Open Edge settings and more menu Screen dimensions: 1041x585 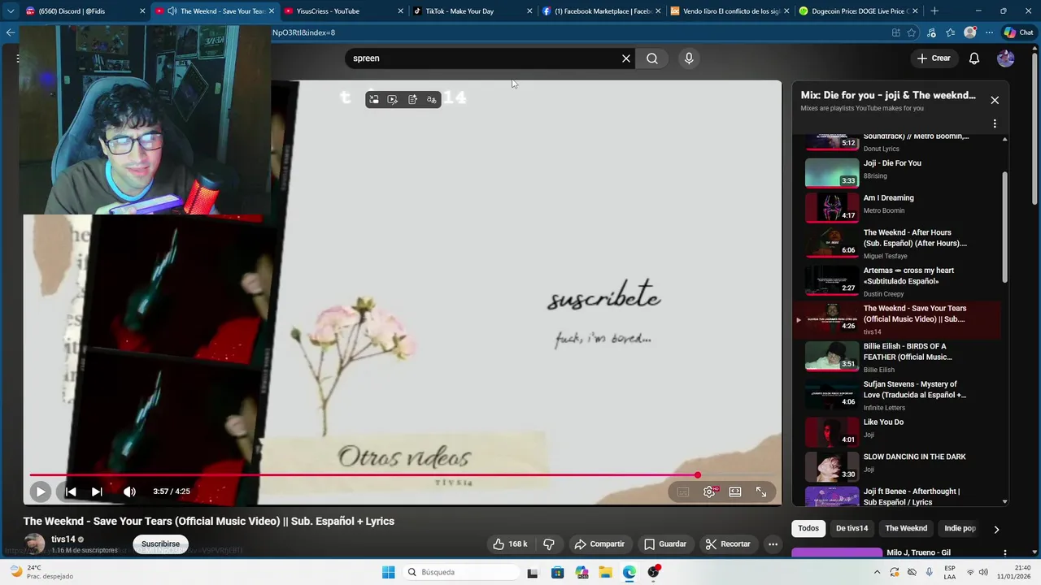coord(989,32)
